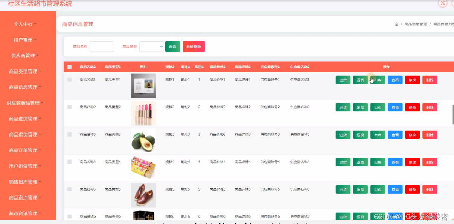The width and height of the screenshot is (454, 224).
Task: Click 删除 button for 商品名称5
Action: pos(430,189)
